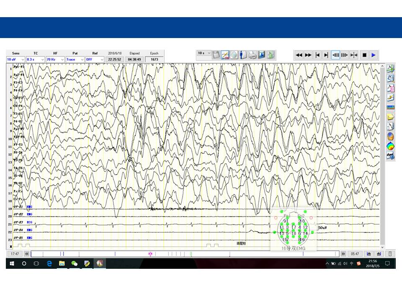Click the waveform cursor measurement icon in right sidebar

click(x=390, y=69)
